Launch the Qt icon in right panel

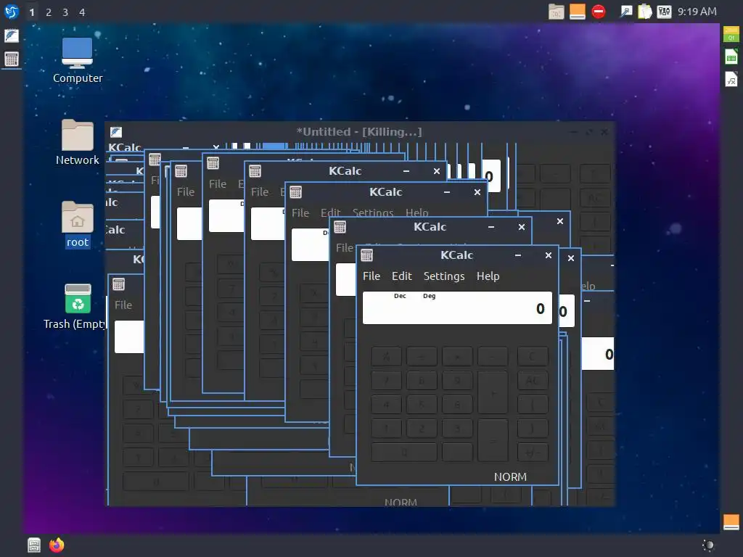point(731,34)
